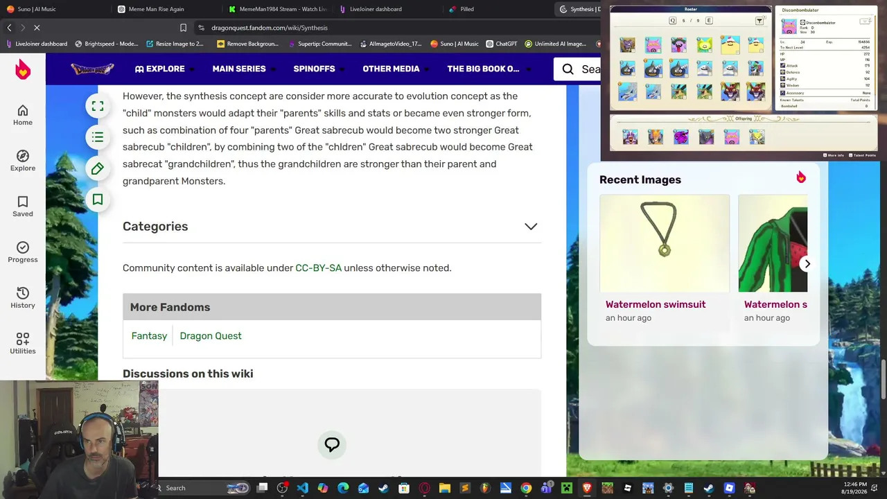Image resolution: width=887 pixels, height=499 pixels.
Task: Expand the Categories section
Action: pyautogui.click(x=531, y=227)
